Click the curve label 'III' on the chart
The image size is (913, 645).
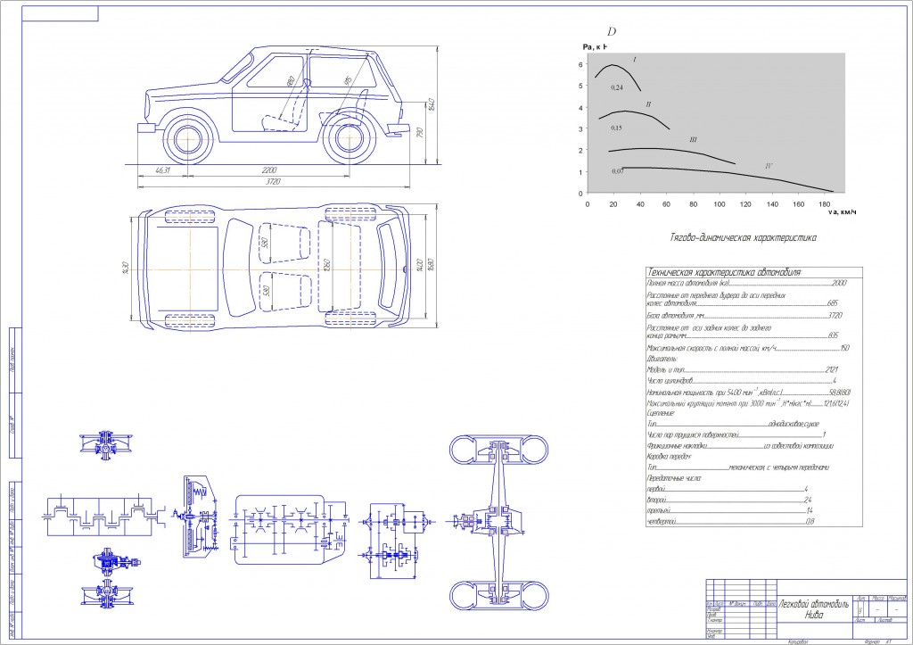(693, 140)
